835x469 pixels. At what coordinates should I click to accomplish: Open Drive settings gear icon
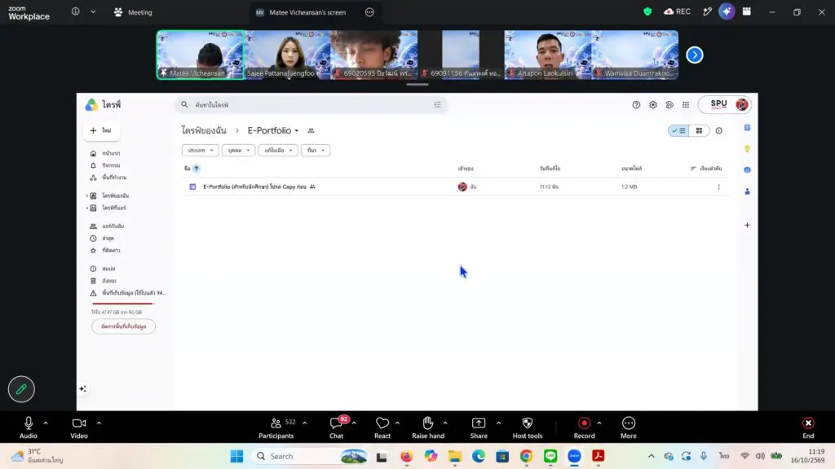click(653, 105)
